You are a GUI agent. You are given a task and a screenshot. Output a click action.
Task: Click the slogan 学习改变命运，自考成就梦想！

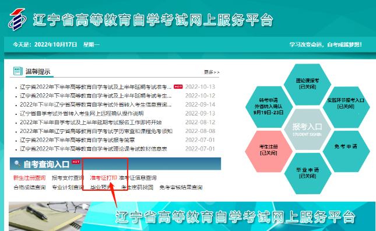point(325,44)
